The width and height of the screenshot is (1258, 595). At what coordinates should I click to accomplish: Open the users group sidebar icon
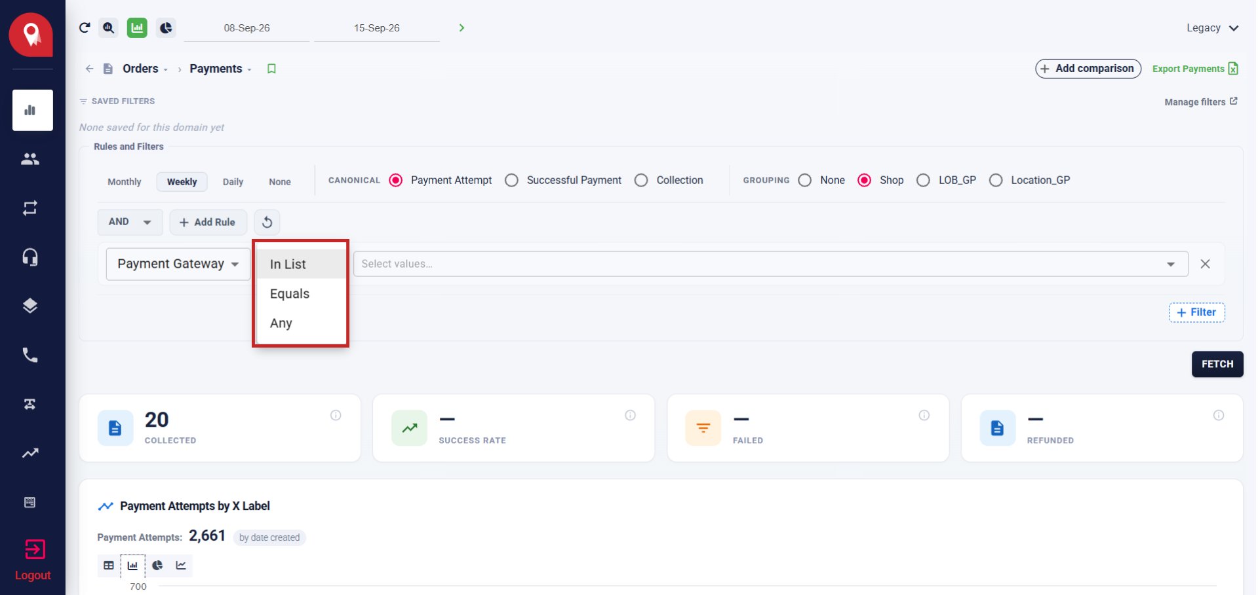coord(30,159)
